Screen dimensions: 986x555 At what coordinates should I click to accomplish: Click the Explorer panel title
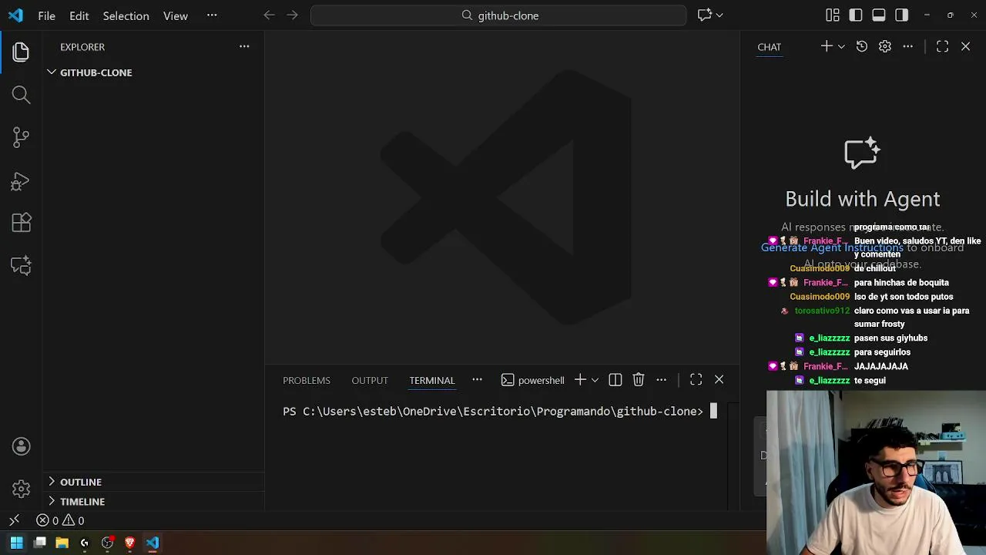(82, 47)
